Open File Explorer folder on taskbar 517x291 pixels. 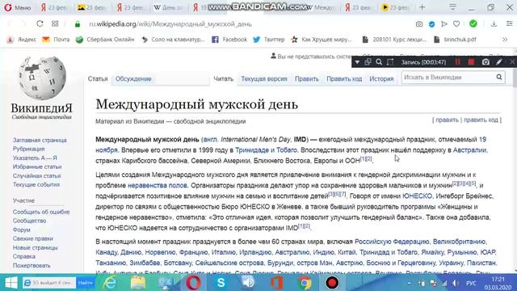click(138, 283)
